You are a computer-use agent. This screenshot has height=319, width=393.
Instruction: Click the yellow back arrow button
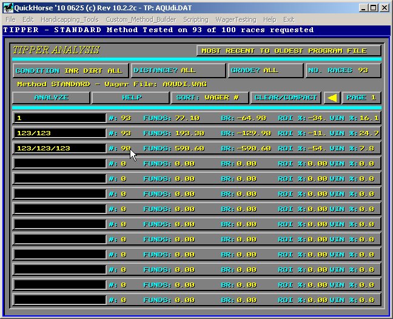point(332,98)
